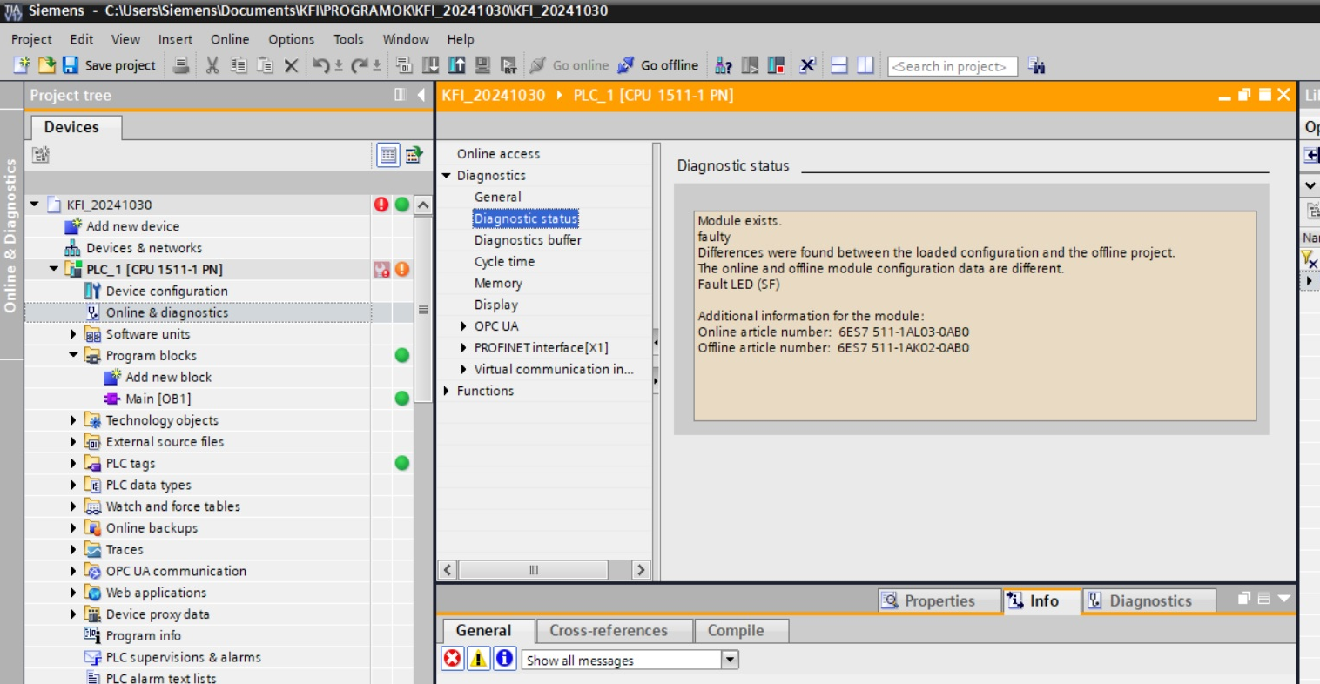Toggle warning messages filter

[x=478, y=659]
